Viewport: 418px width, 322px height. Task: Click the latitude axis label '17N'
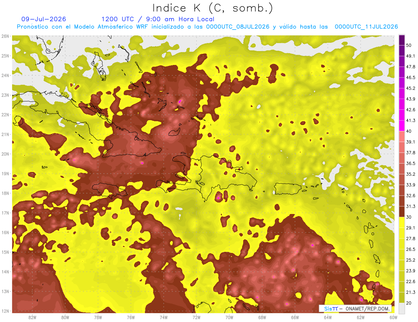5,213
